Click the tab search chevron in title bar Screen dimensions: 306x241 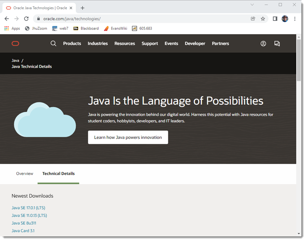click(x=252, y=5)
